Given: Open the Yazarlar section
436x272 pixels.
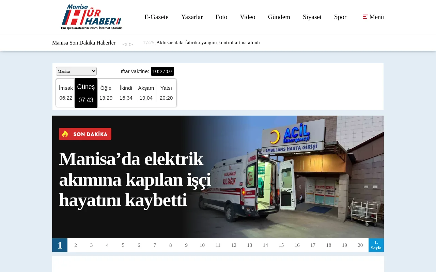Looking at the screenshot, I should pos(192,17).
